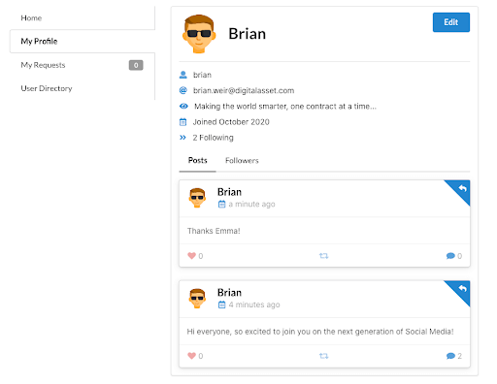Screen dimensions: 497x384
Task: Open the Home sidebar item
Action: coord(83,18)
